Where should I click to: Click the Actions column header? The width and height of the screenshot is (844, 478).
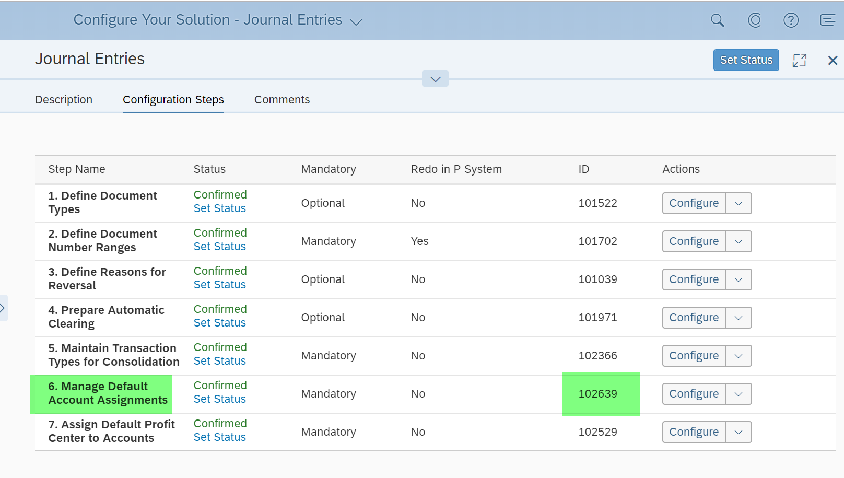[681, 169]
